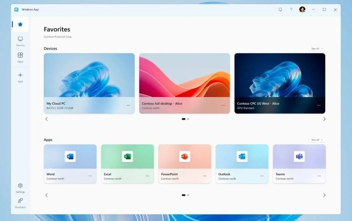Go to previous Devices page arrow
This screenshot has width=352, height=221.
46,119
